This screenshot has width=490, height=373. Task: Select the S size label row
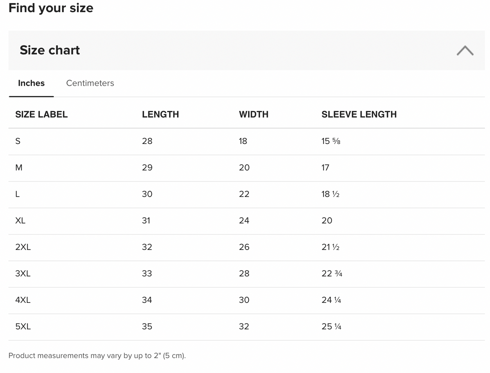pyautogui.click(x=18, y=141)
